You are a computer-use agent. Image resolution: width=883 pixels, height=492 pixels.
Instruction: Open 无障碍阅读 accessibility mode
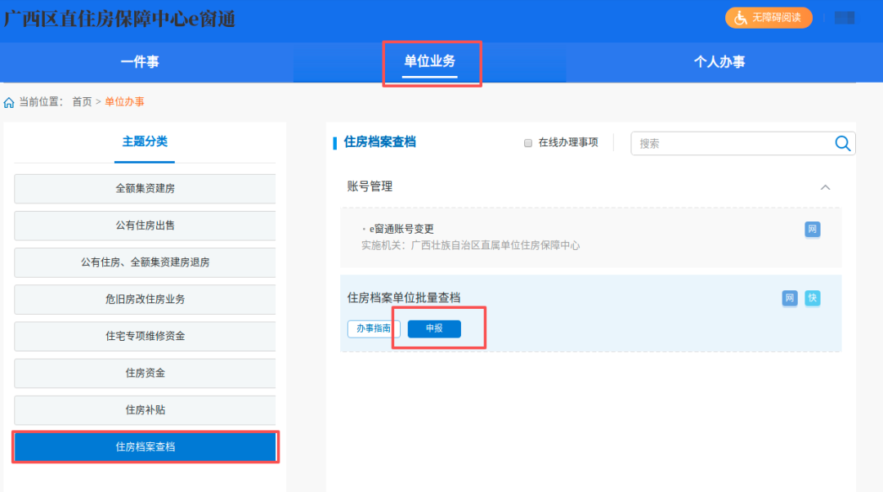click(x=768, y=17)
